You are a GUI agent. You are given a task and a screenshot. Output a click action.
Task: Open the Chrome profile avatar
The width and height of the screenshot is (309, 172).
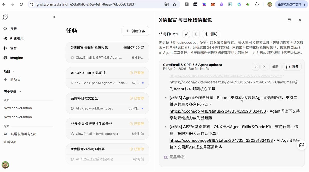pos(270,4)
